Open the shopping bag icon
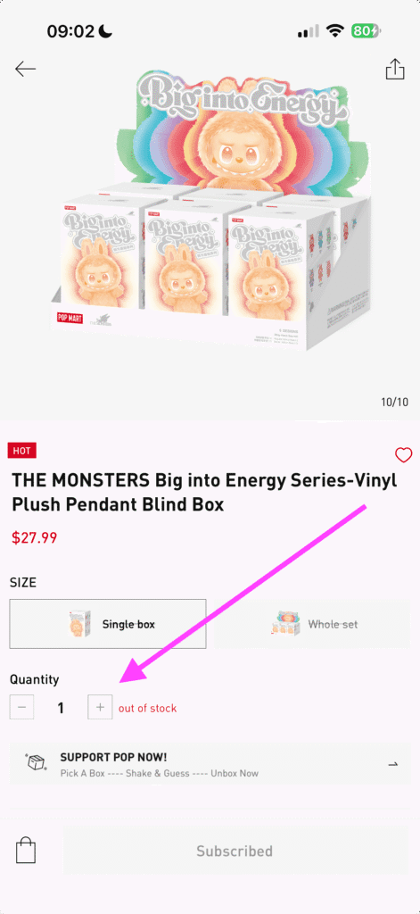 coord(26,850)
